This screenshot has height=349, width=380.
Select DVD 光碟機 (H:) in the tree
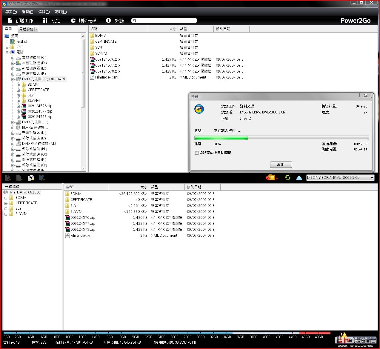pyautogui.click(x=35, y=122)
